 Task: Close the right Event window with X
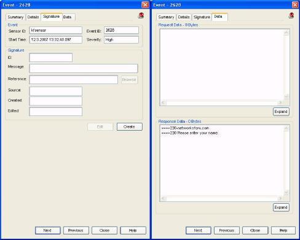296,5
